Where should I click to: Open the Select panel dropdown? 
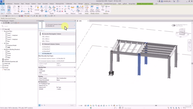(x=3, y=13)
